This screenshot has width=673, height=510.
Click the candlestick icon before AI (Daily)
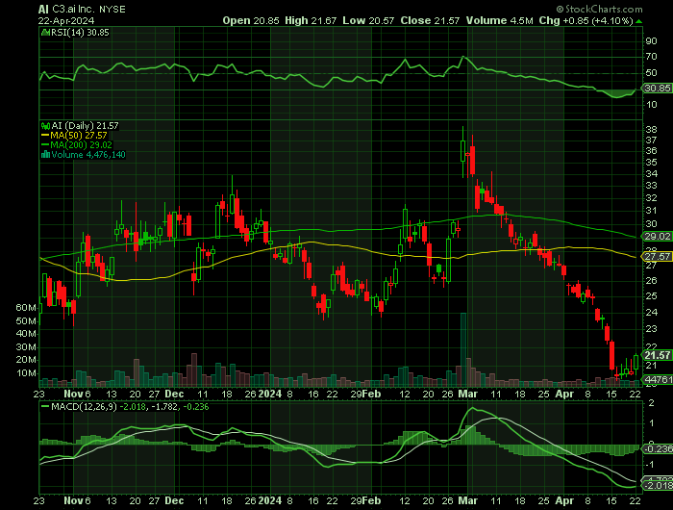pyautogui.click(x=45, y=126)
